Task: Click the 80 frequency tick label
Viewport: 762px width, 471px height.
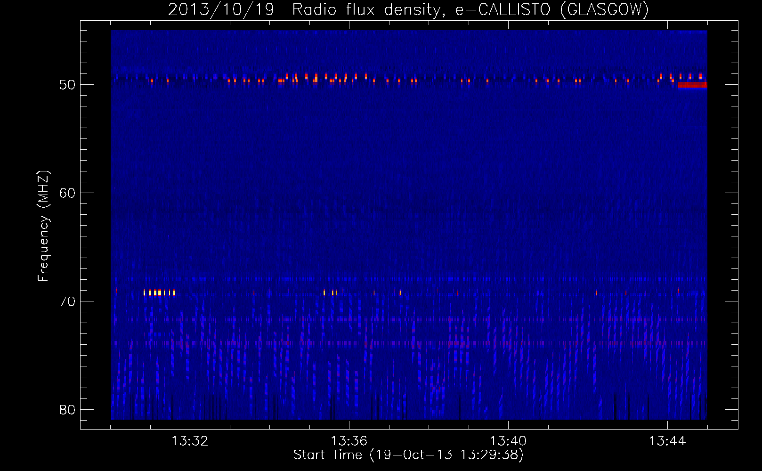Action: click(67, 410)
